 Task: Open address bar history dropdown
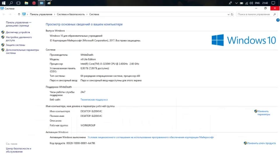click(x=228, y=14)
